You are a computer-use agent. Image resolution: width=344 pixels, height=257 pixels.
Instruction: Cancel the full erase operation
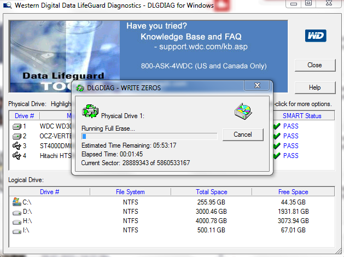tap(243, 135)
